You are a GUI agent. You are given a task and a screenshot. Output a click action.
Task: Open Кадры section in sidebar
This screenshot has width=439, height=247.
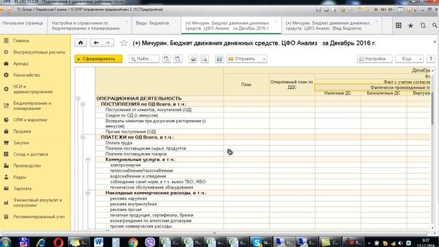click(x=20, y=177)
